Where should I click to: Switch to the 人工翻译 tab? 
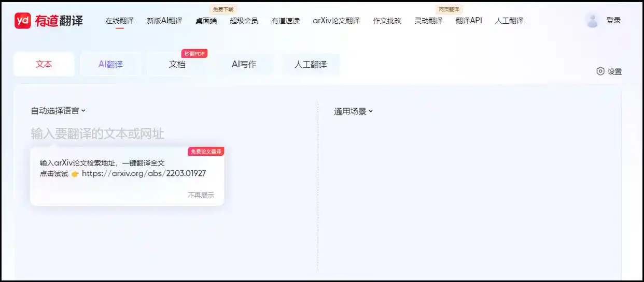[x=310, y=65]
